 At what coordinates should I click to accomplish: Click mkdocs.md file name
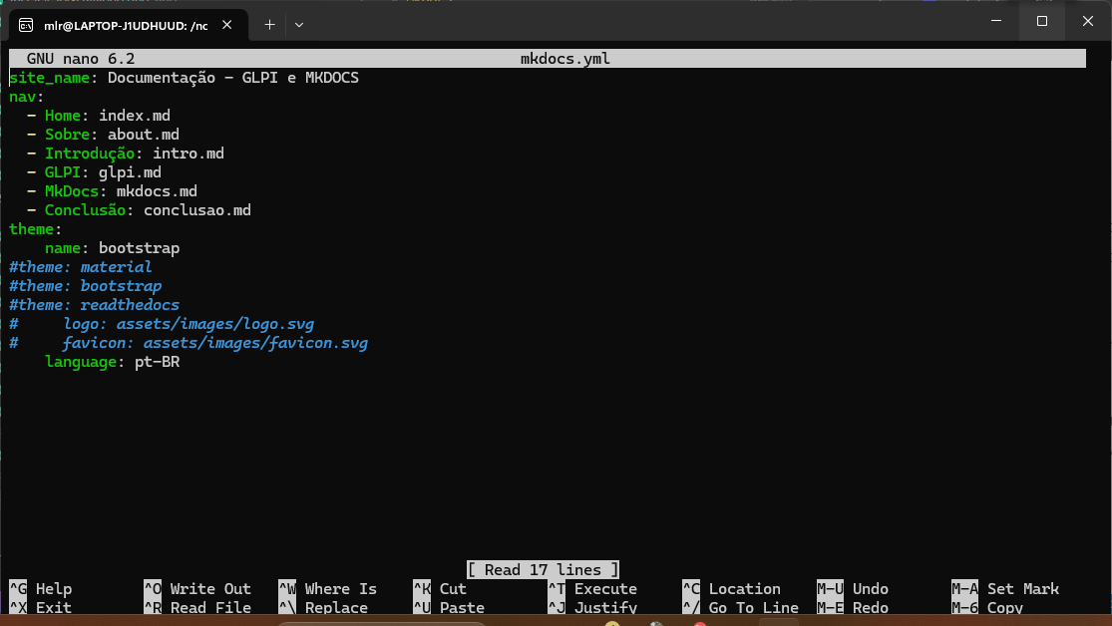click(x=157, y=191)
